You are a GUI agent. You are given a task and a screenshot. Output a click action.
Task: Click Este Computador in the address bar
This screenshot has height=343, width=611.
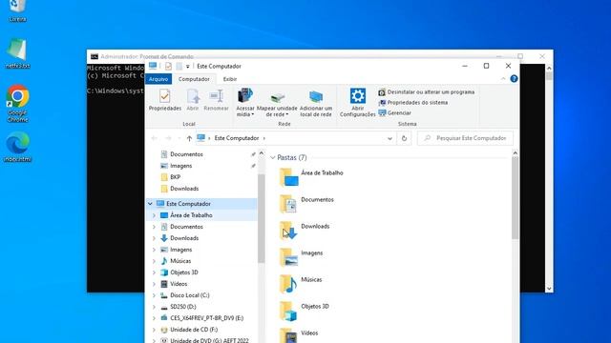237,138
